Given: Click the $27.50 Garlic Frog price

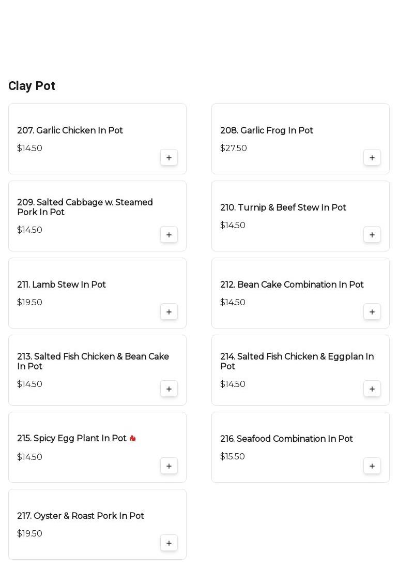Looking at the screenshot, I should pyautogui.click(x=233, y=148).
